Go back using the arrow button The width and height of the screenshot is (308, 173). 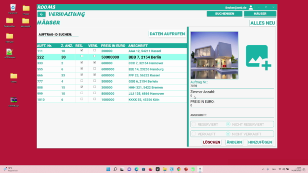click(41, 14)
